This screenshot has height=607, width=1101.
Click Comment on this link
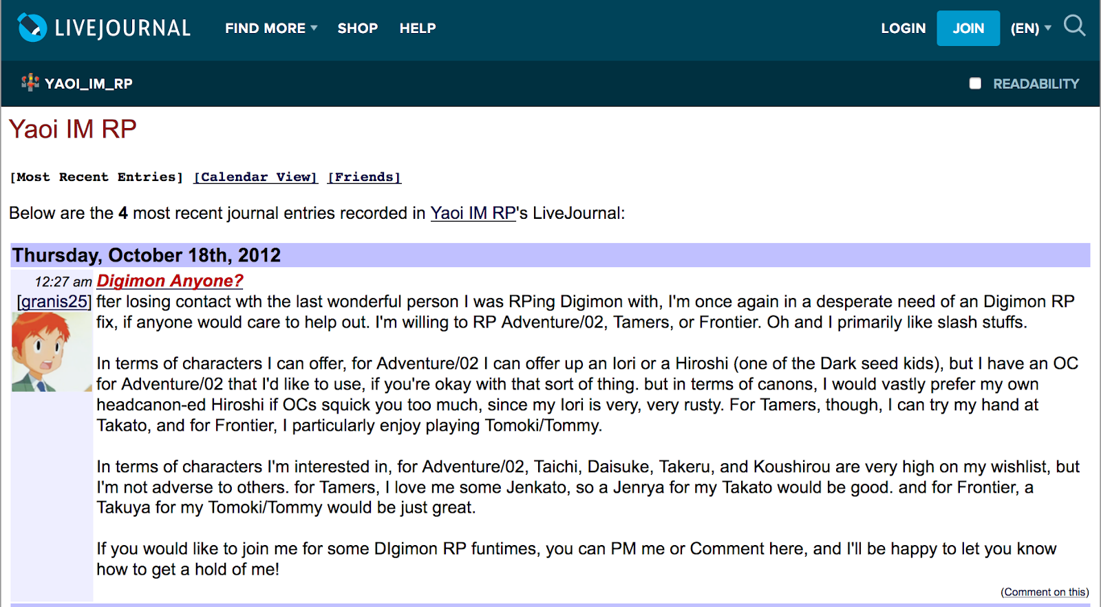coord(1045,592)
